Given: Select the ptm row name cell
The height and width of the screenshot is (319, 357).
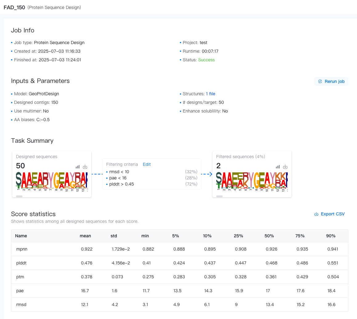Looking at the screenshot, I should 20,277.
